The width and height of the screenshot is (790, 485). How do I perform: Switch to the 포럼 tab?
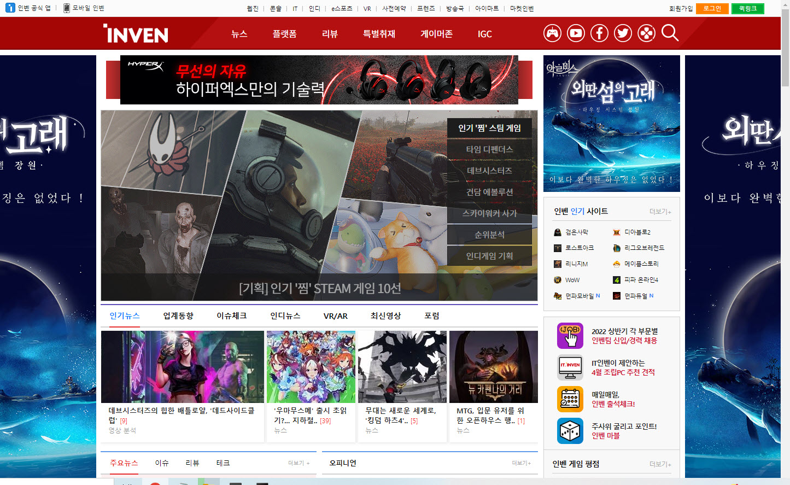click(x=432, y=316)
